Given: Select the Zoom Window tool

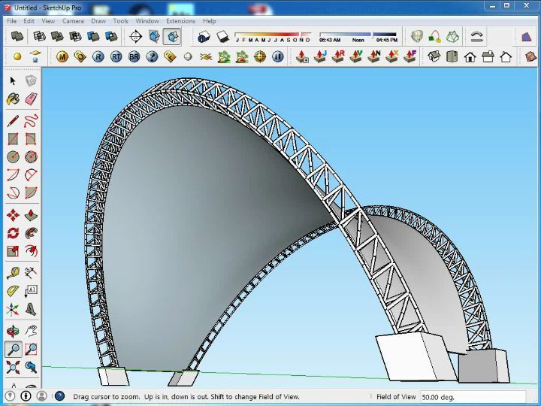Looking at the screenshot, I should coord(31,350).
